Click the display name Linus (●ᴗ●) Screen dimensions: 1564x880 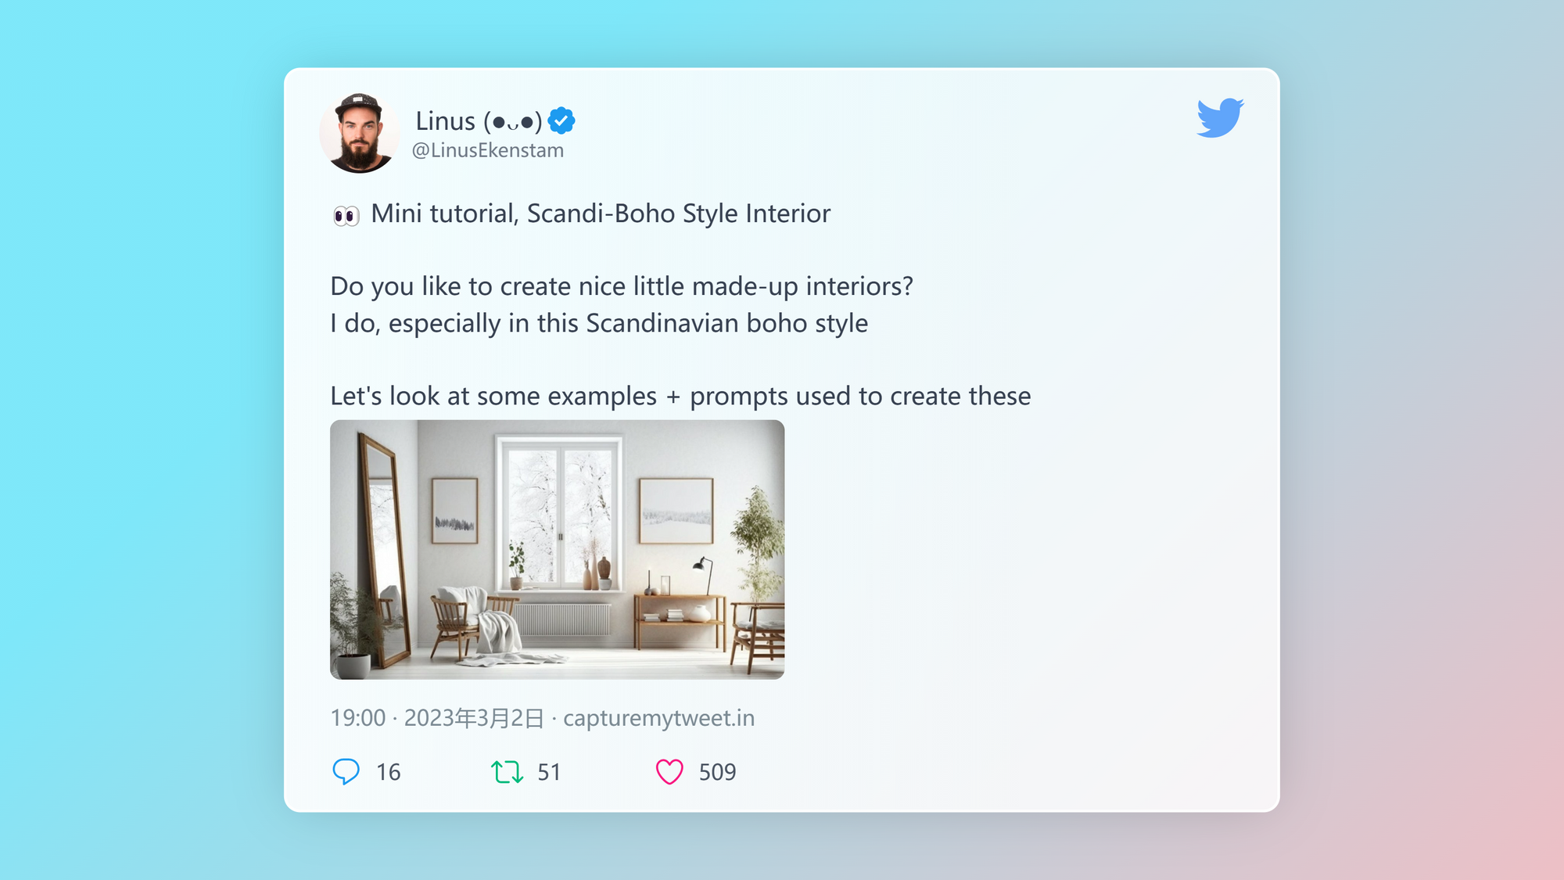(x=479, y=121)
